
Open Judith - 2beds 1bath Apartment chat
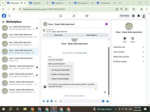pos(20,75)
